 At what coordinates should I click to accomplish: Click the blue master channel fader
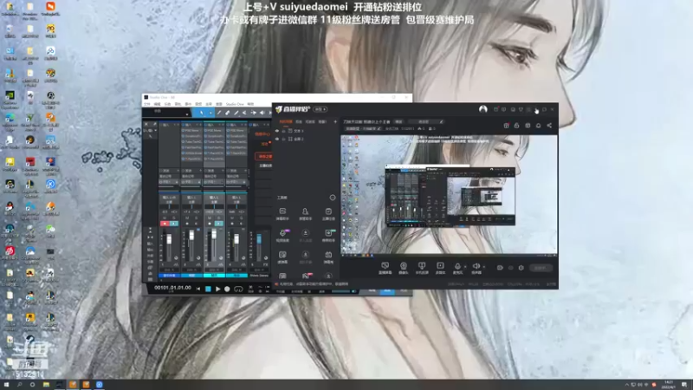tap(259, 239)
